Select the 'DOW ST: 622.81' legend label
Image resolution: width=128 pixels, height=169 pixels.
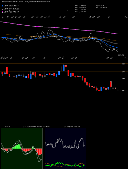pyautogui.click(x=11, y=6)
